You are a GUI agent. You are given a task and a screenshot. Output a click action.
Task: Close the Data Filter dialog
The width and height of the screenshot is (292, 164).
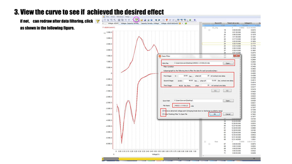[x=236, y=56]
